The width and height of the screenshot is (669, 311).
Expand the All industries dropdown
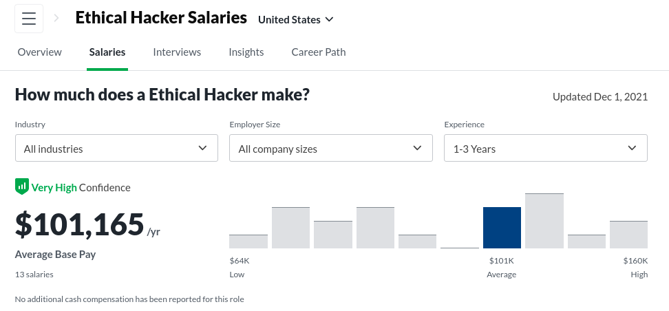click(116, 148)
